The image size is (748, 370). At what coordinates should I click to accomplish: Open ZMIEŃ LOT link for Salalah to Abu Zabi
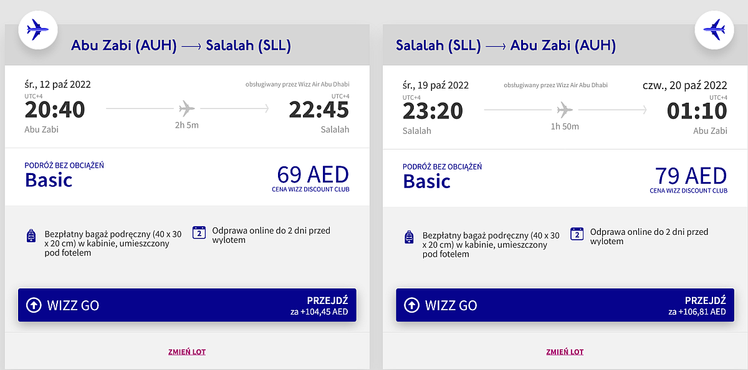point(565,352)
